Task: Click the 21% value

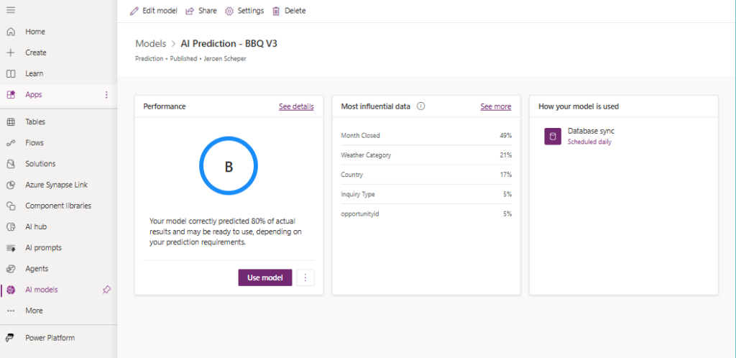Action: pyautogui.click(x=505, y=155)
